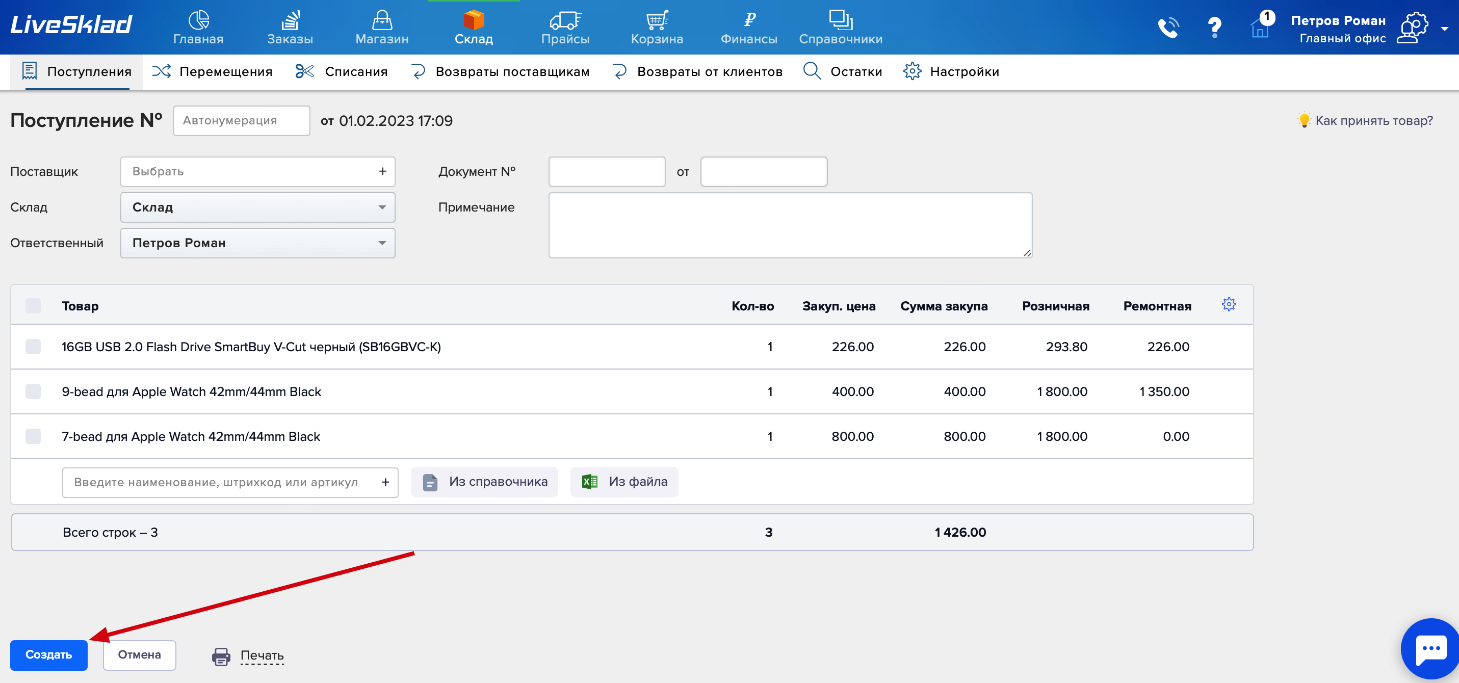The width and height of the screenshot is (1459, 683).
Task: Check the 16GB USB Flash Drive row
Action: (x=34, y=347)
